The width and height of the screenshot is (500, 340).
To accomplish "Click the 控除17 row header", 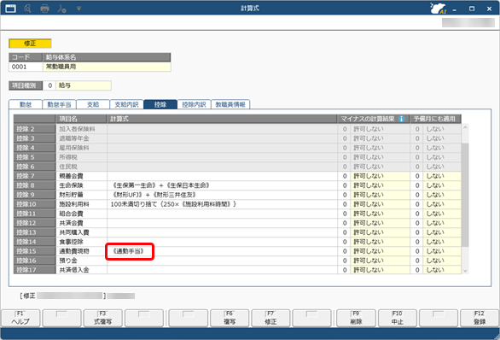I will [34, 270].
